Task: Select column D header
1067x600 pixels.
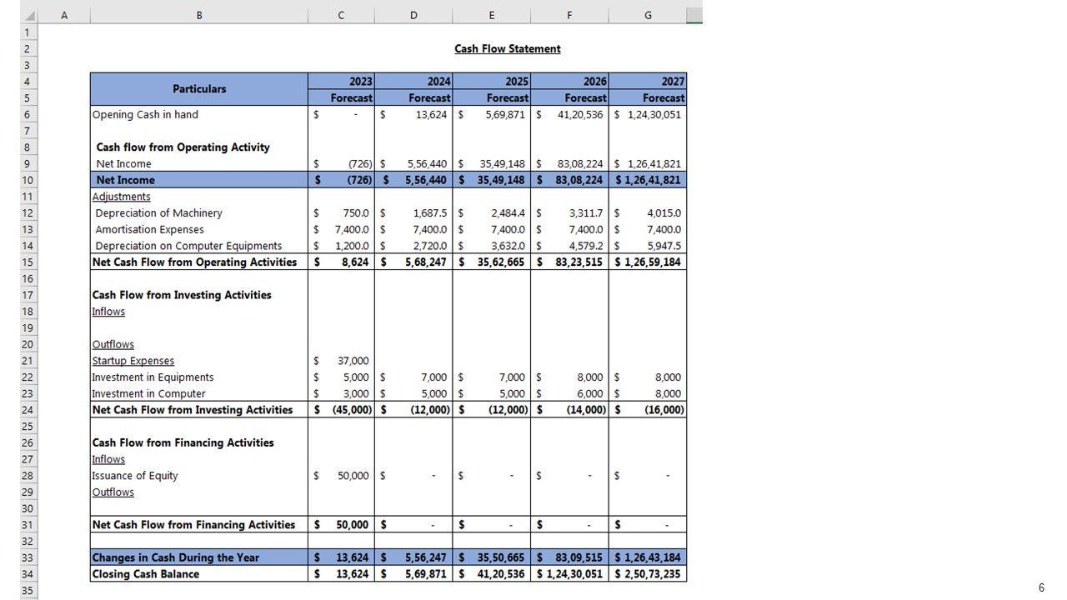Action: coord(413,15)
